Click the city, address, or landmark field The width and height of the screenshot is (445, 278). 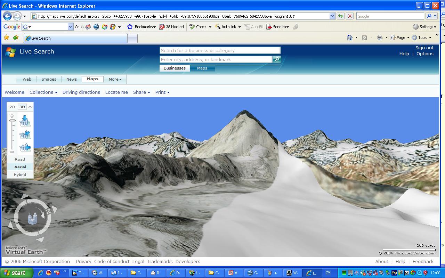coord(216,59)
